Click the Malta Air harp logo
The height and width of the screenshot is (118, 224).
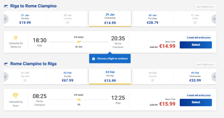(16, 38)
